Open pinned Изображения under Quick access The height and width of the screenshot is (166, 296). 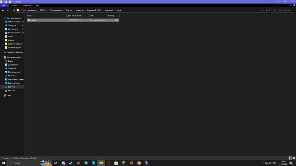click(14, 33)
